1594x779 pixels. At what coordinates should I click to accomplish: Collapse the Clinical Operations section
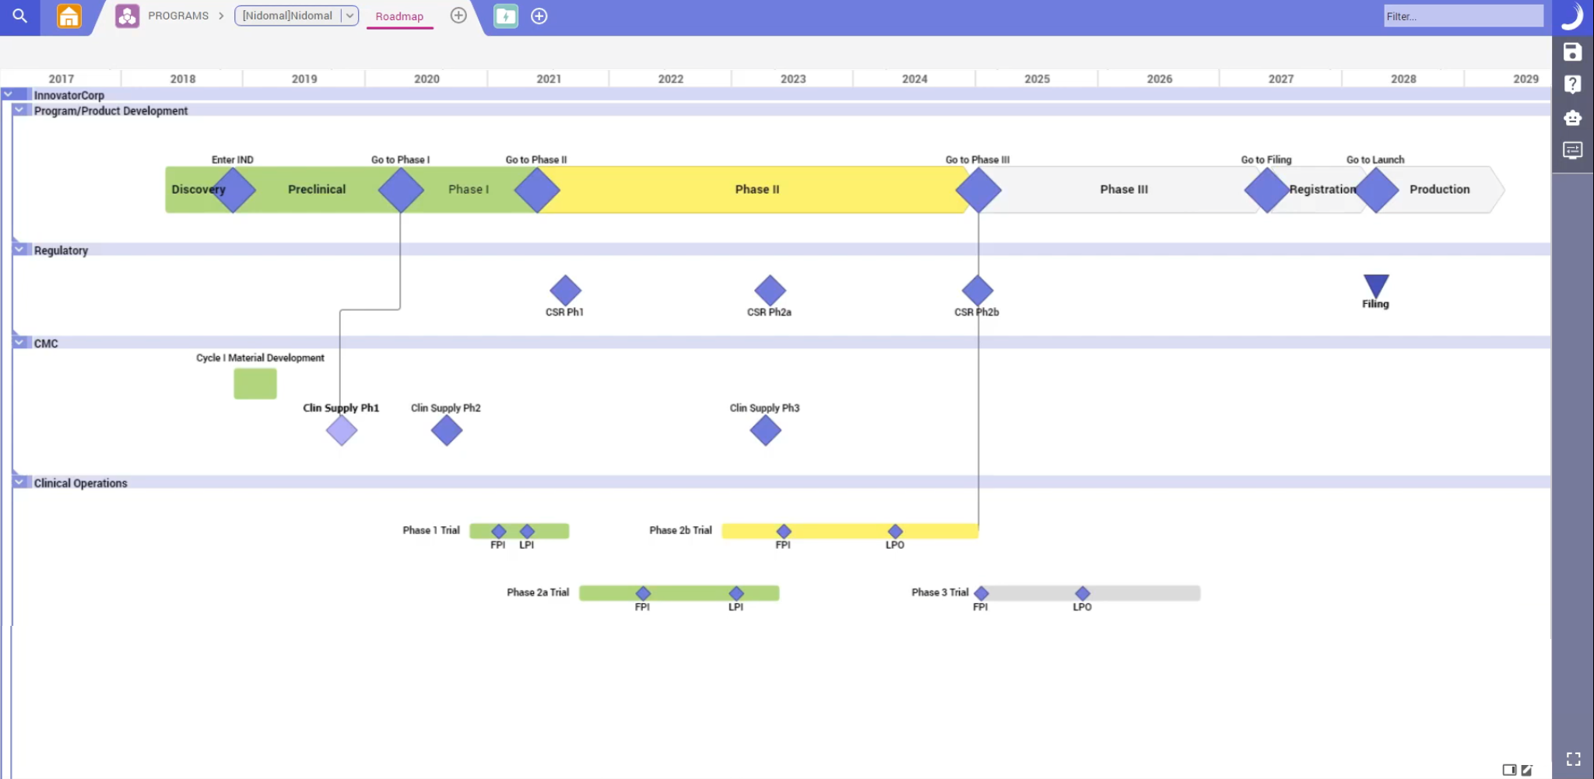[19, 481]
